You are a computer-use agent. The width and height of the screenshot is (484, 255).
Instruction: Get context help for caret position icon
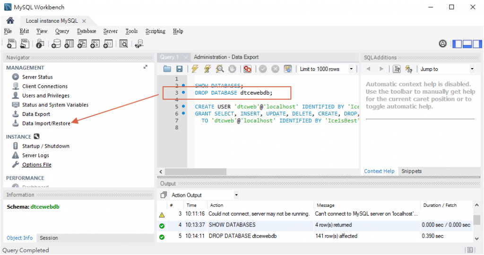tap(397, 69)
